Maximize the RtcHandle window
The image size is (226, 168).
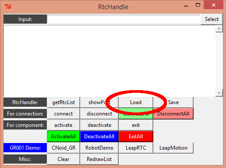[x=198, y=5]
